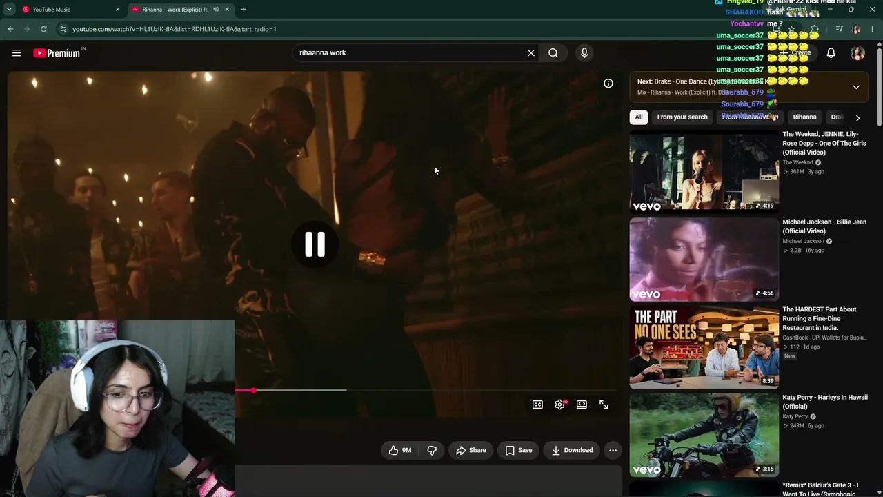Open the tab search dropdown arrow
This screenshot has width=883, height=497.
pos(9,10)
